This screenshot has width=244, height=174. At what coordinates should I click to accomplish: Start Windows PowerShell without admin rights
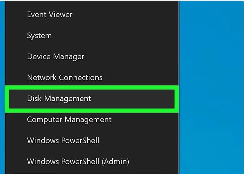(92, 141)
